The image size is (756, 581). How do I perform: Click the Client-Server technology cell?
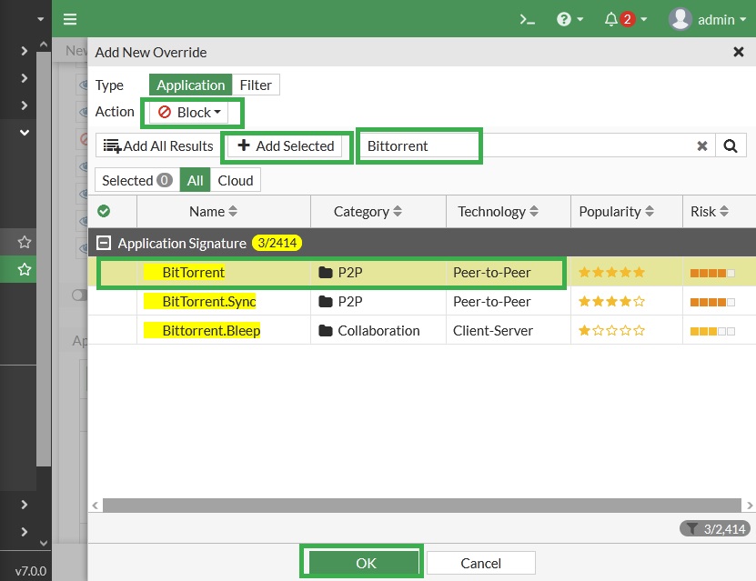click(x=493, y=330)
